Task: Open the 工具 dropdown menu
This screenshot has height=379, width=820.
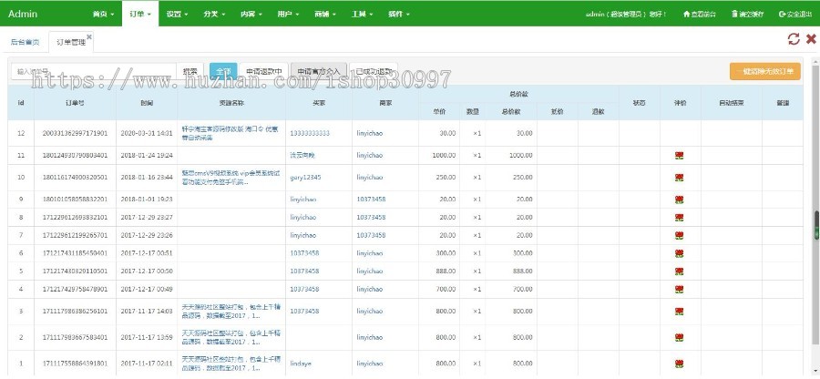Action: tap(363, 14)
